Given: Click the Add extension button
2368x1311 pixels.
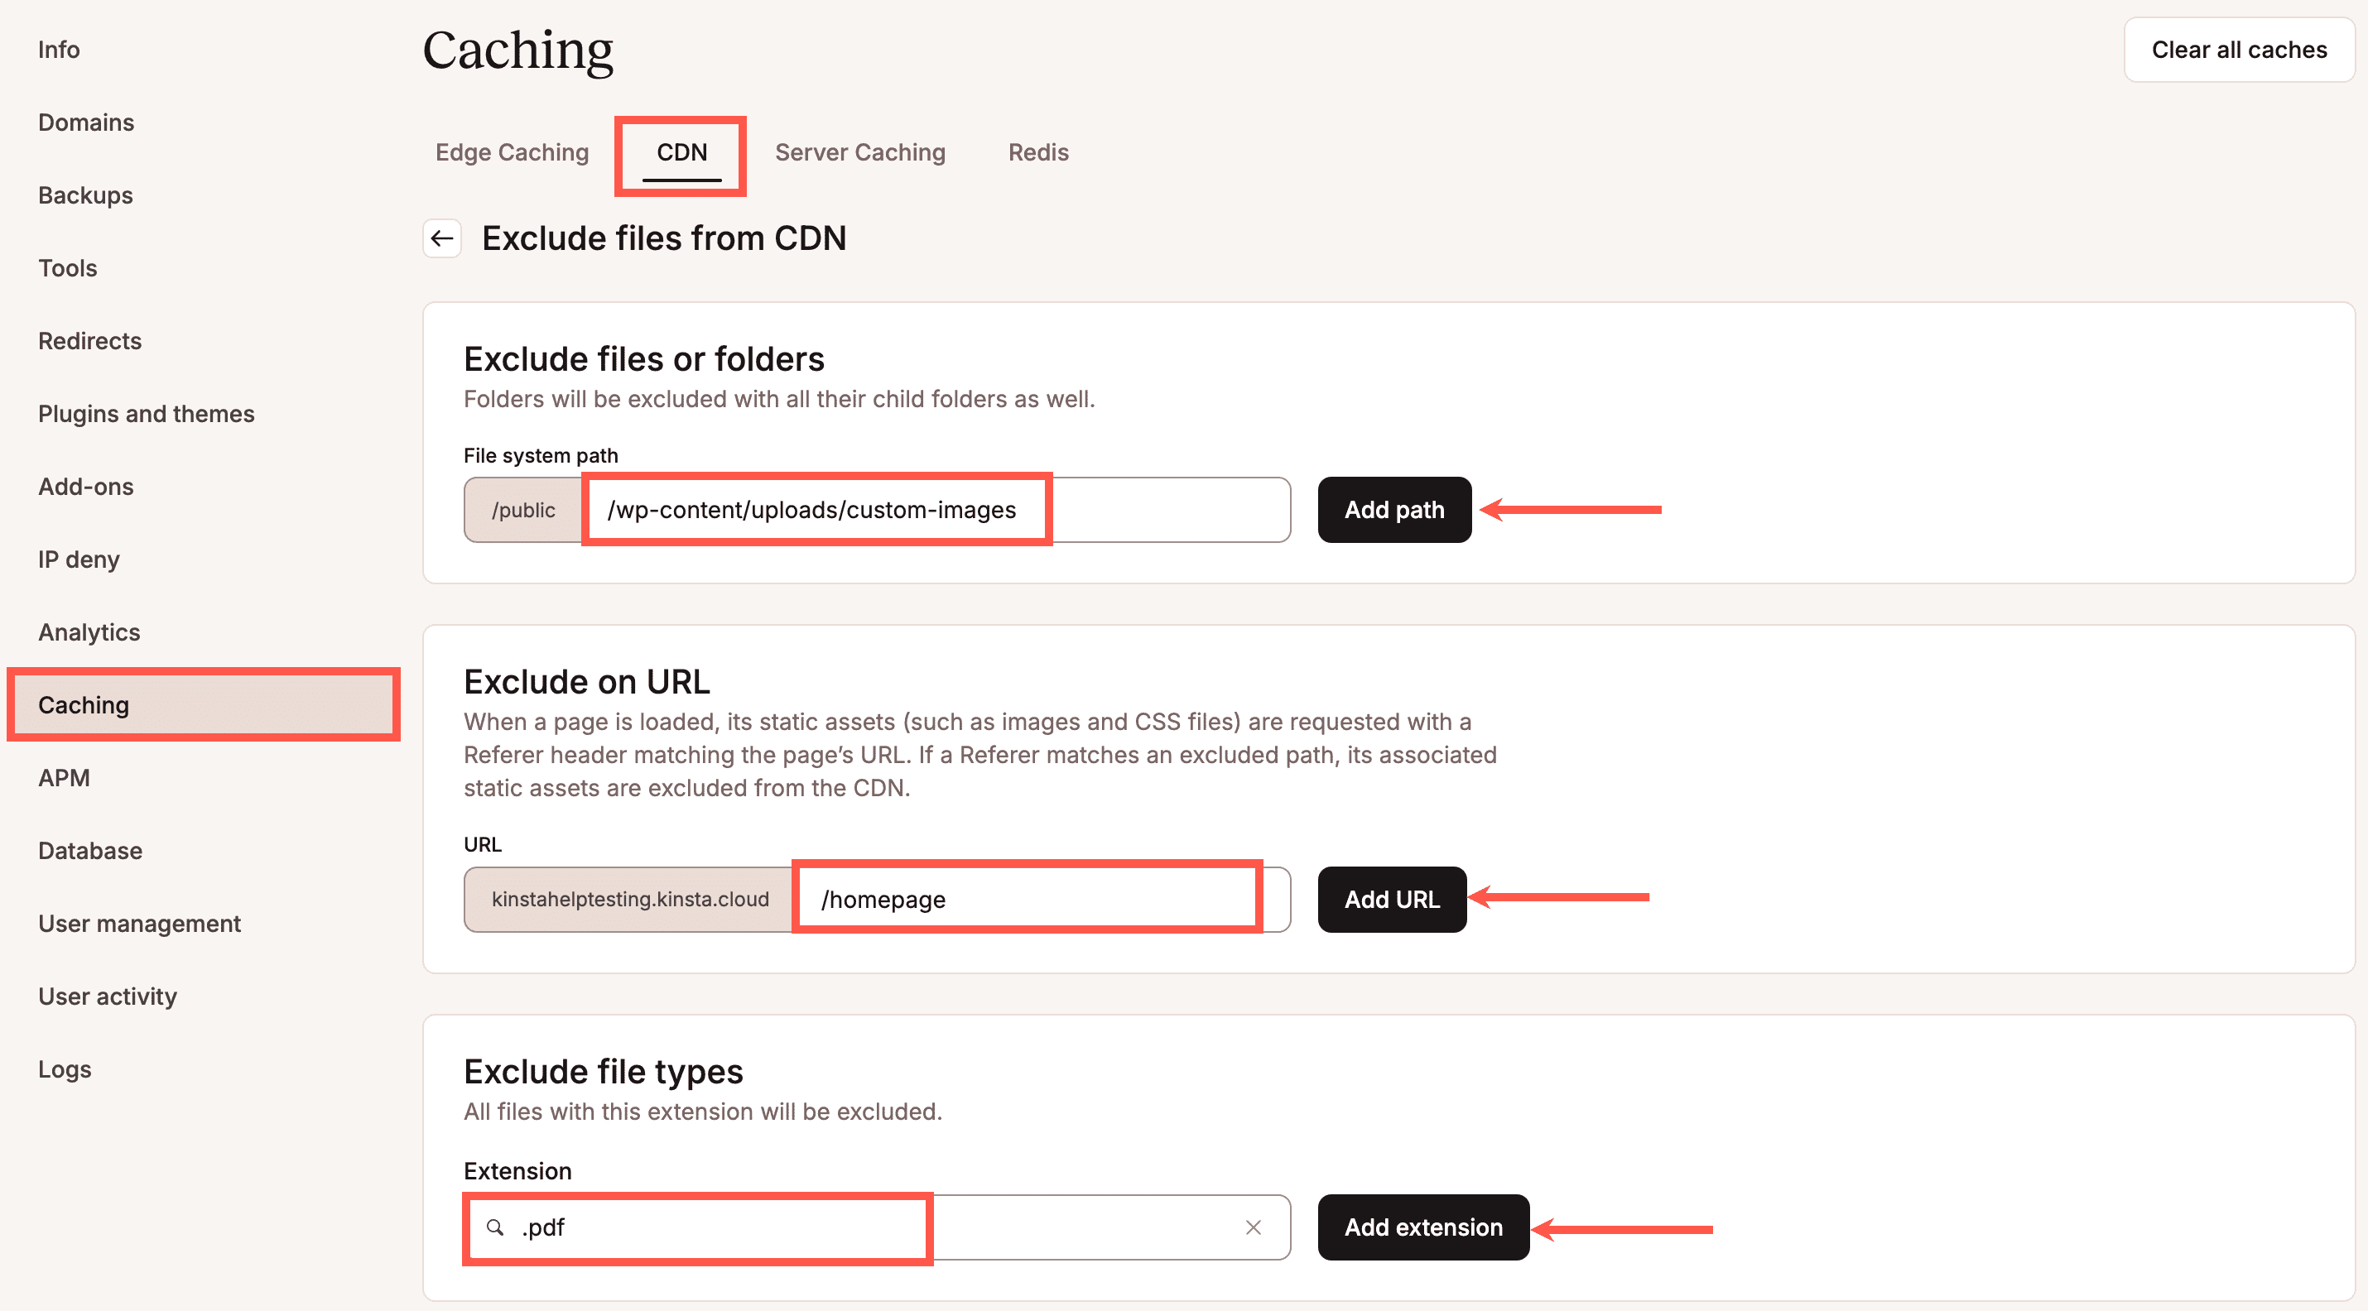Looking at the screenshot, I should point(1423,1227).
